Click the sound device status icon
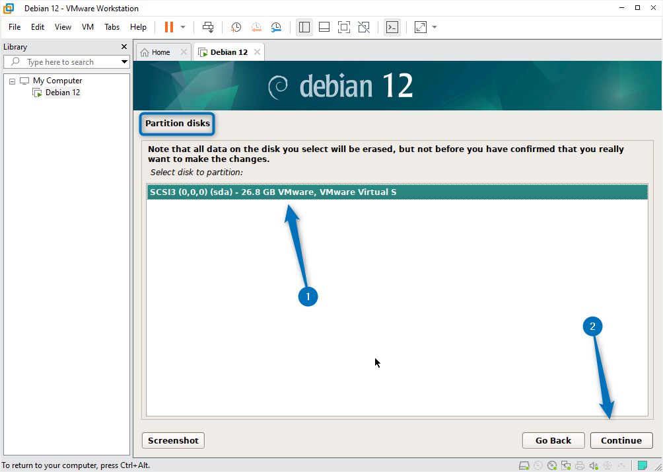The height and width of the screenshot is (472, 663). point(594,465)
